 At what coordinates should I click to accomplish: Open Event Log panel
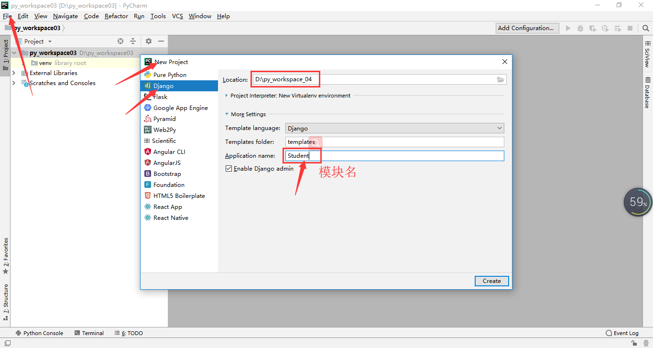[622, 333]
